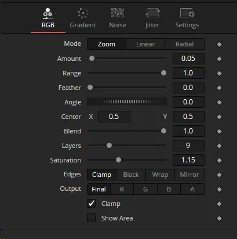
Task: Toggle keyframe diamond for Show Area
Action: 219,218
